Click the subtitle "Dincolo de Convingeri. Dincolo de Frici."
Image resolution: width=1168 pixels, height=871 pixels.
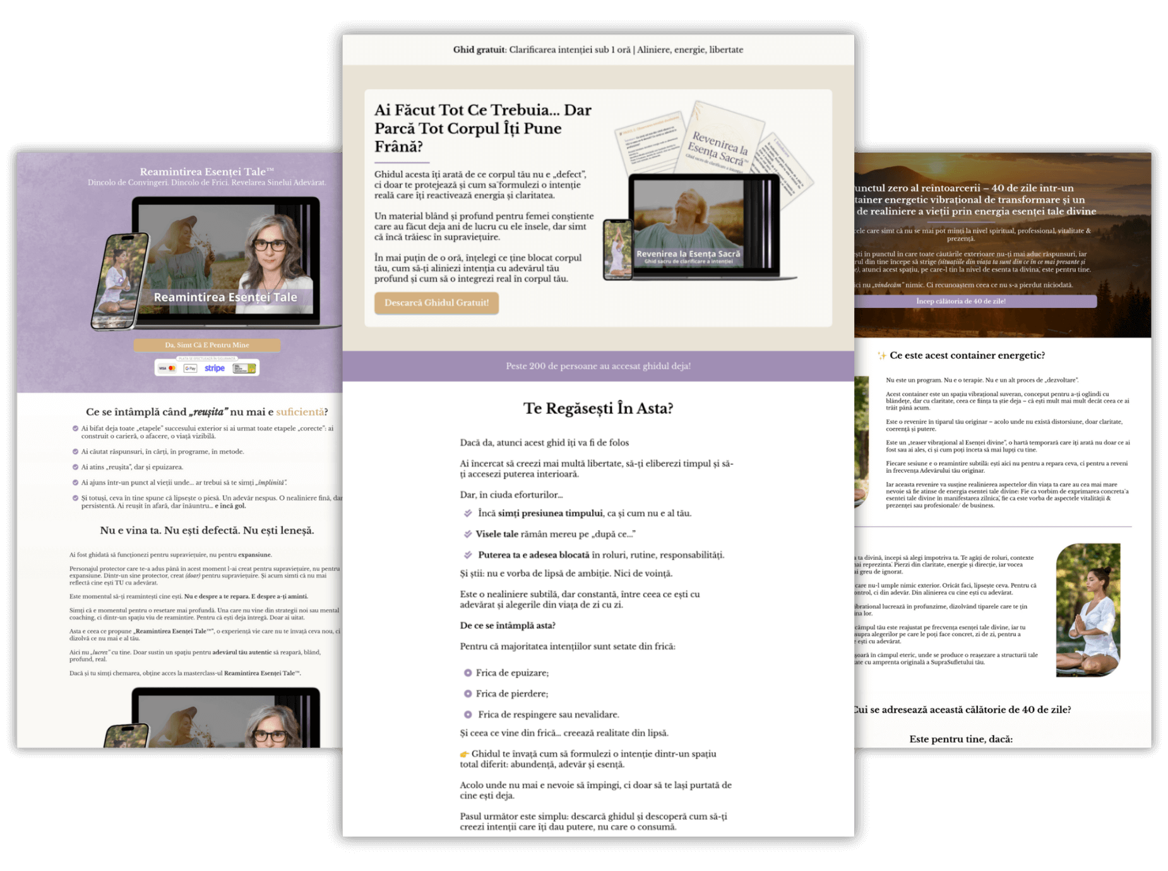pos(207,183)
